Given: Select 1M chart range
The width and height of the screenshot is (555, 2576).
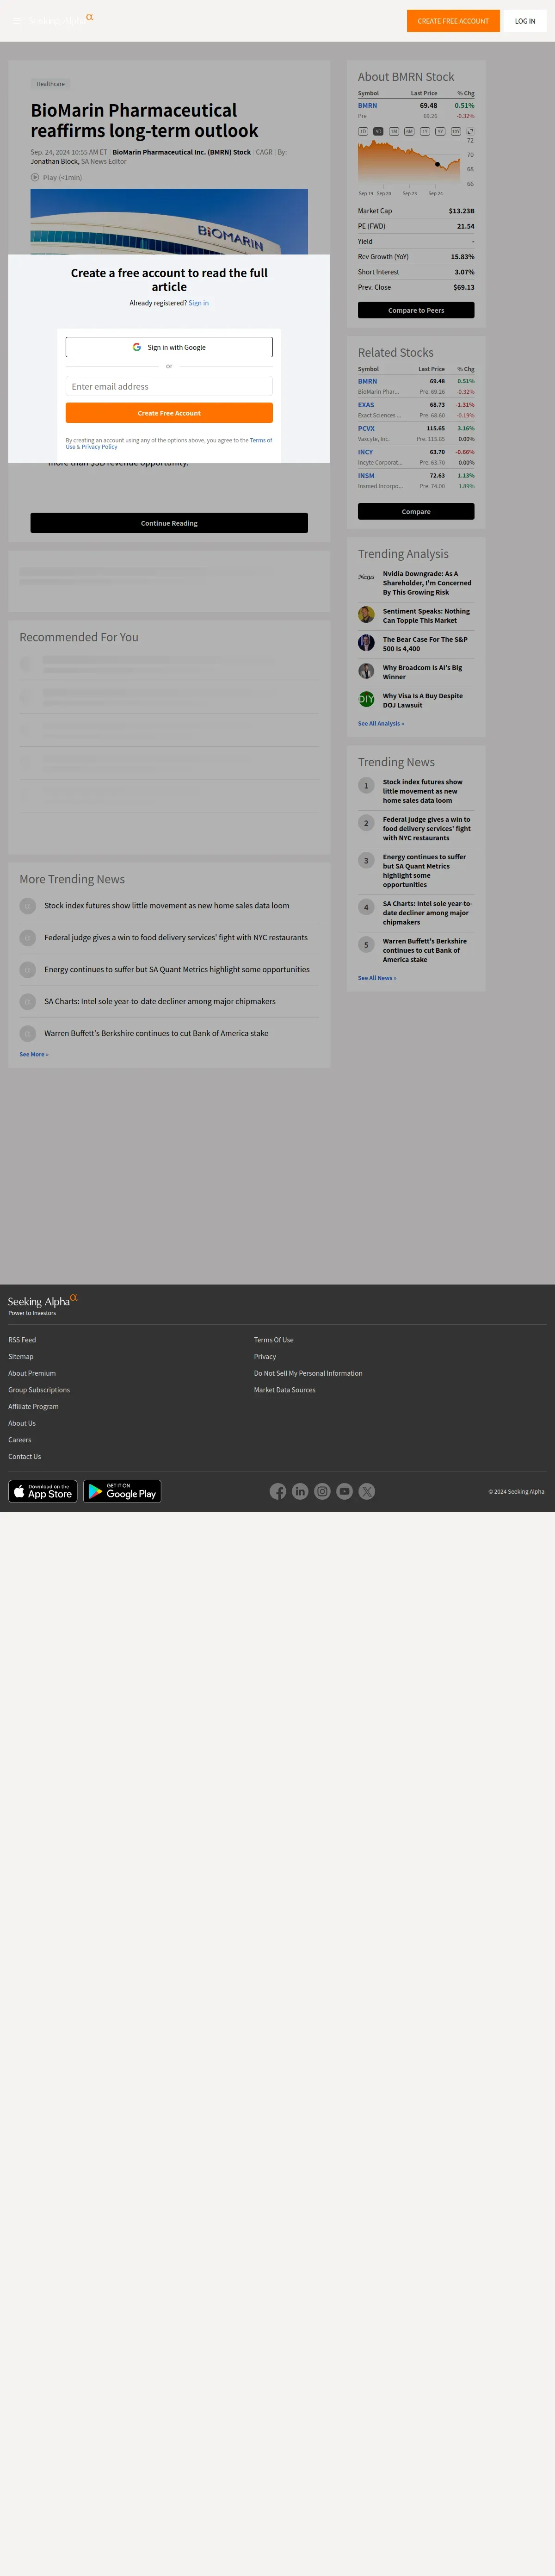Looking at the screenshot, I should point(394,131).
